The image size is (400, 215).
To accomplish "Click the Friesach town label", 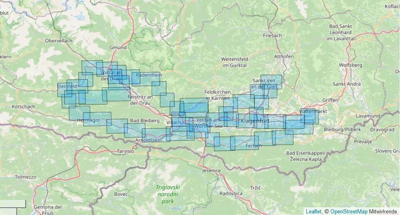I will pyautogui.click(x=273, y=36).
